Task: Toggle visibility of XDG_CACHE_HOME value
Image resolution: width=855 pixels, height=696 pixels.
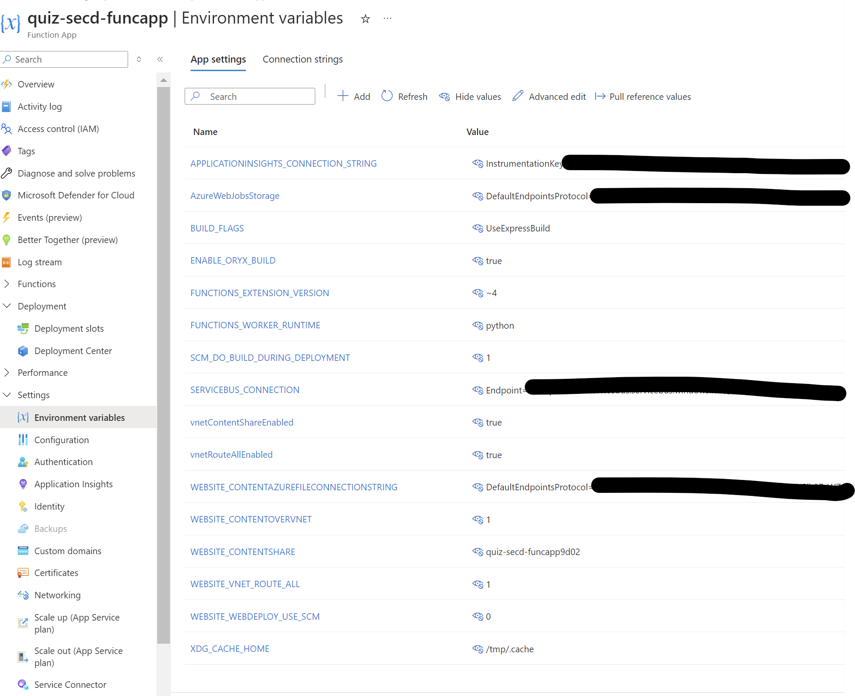Action: pyautogui.click(x=478, y=649)
